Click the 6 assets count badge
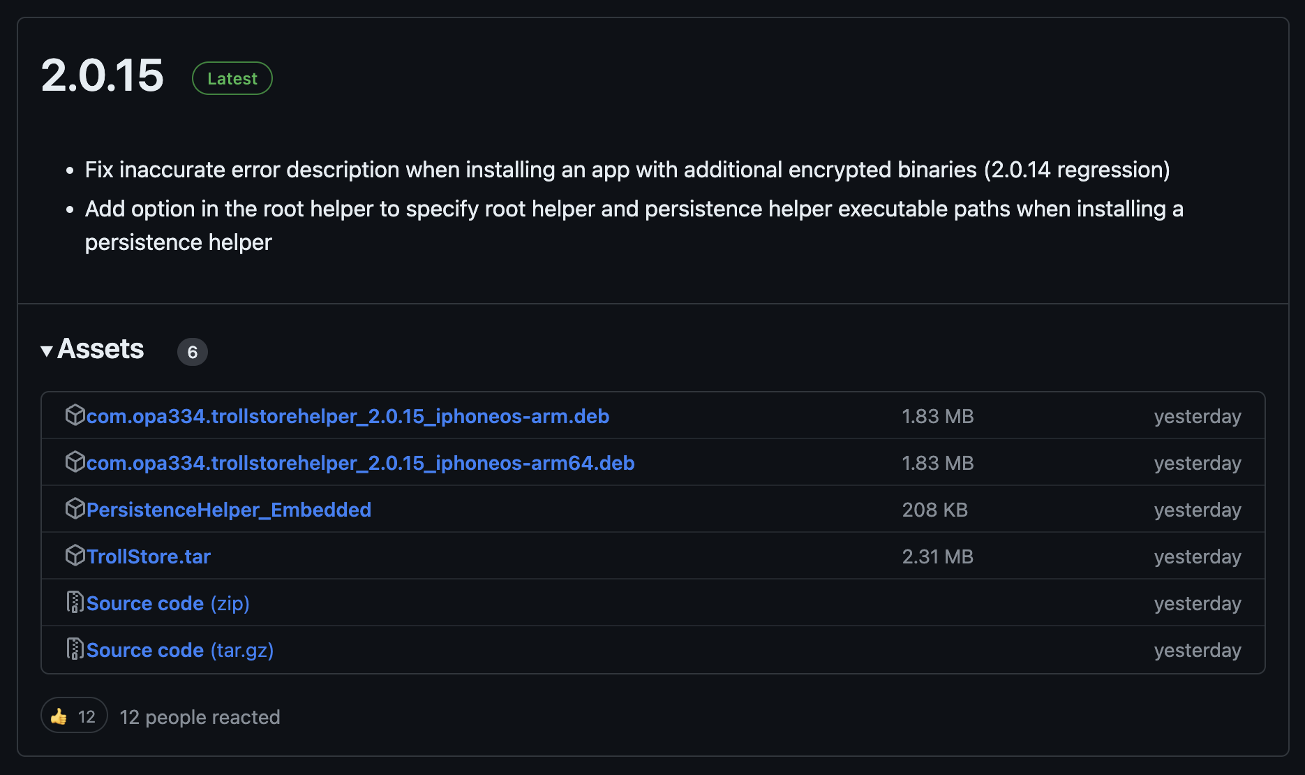The height and width of the screenshot is (775, 1305). [193, 352]
